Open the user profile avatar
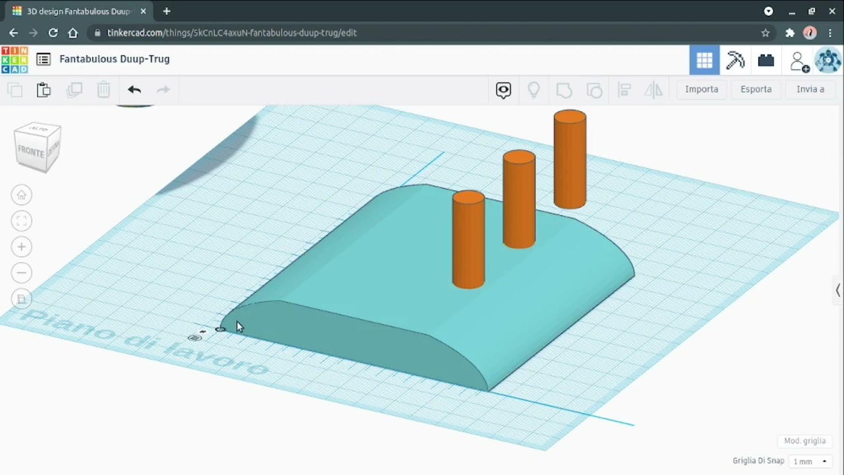 (x=828, y=61)
